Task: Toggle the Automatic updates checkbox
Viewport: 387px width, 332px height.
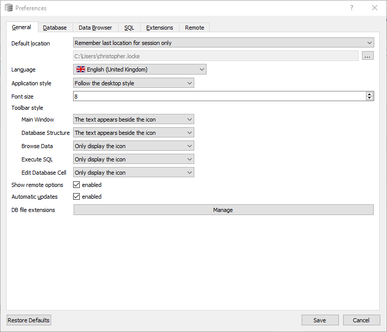Action: [x=77, y=196]
